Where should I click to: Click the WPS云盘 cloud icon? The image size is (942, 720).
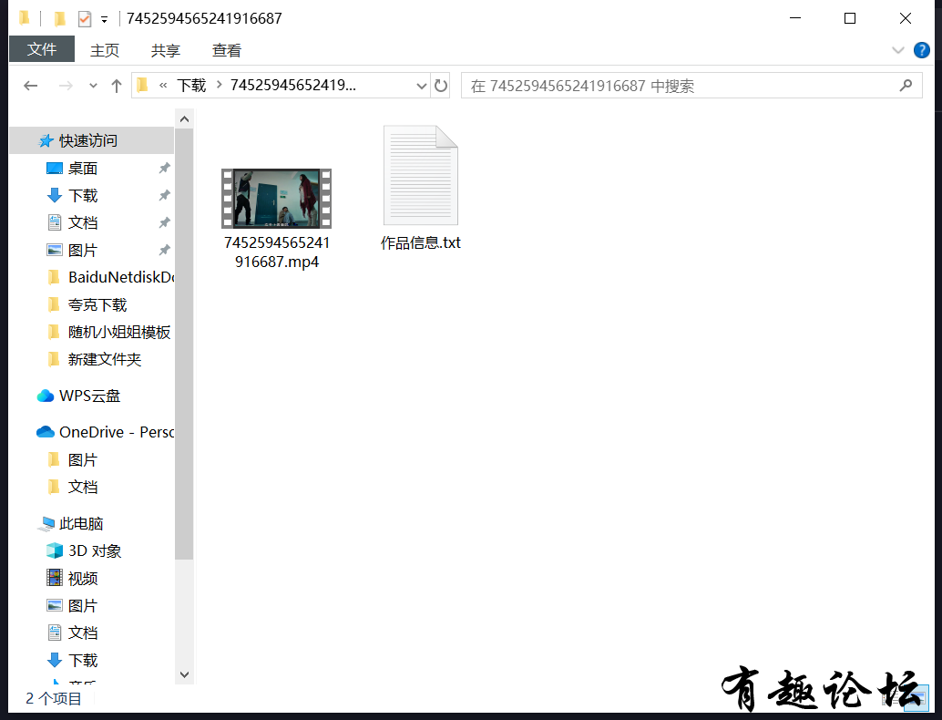[45, 396]
